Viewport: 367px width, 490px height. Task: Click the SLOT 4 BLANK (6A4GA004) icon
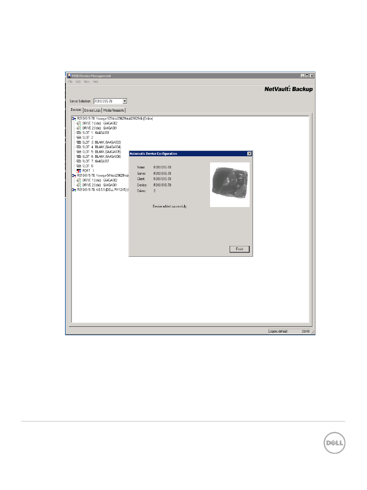79,147
